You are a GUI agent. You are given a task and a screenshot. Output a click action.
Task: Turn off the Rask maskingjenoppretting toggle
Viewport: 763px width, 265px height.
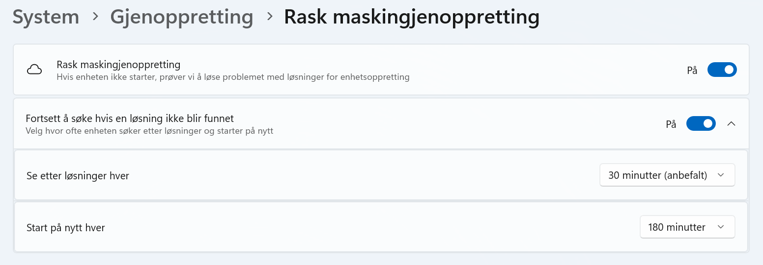click(722, 70)
